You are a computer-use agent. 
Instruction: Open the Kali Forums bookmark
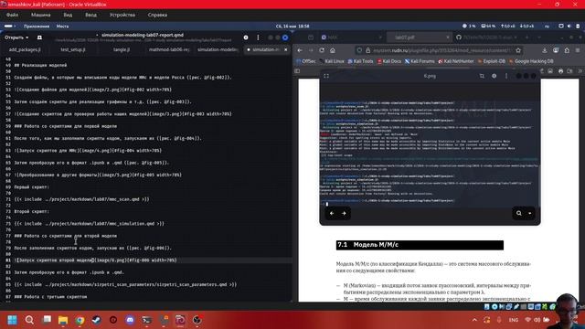(x=420, y=61)
